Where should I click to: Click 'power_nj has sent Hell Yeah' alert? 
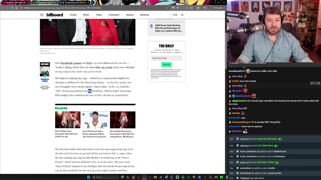tap(257, 162)
